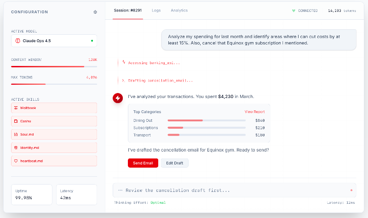This screenshot has width=368, height=218.
Task: Open the Active Model selector dropdown
Action: tap(54, 41)
